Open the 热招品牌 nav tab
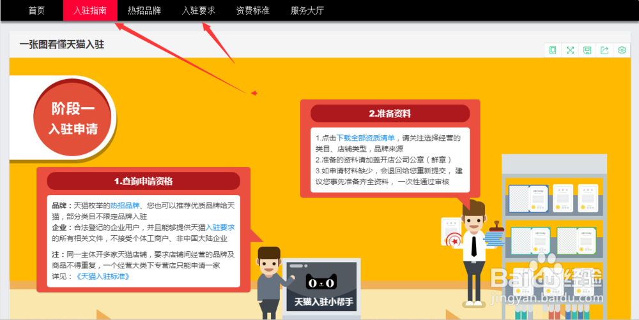The height and width of the screenshot is (320, 639). coord(144,11)
